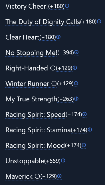Screen dimensions: 105x185
Task: Open the Victory Cheer! skill link
Action: tap(27, 6)
